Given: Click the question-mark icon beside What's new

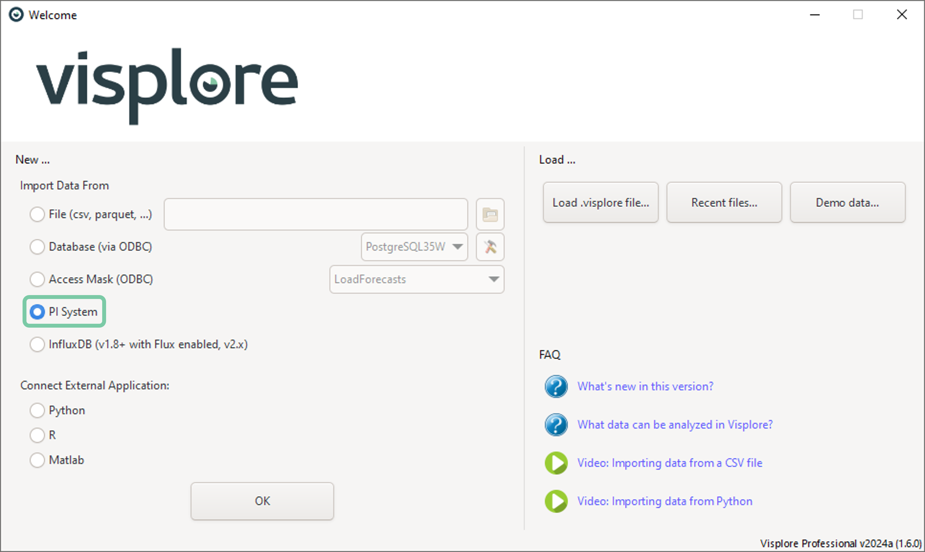Looking at the screenshot, I should pos(556,386).
